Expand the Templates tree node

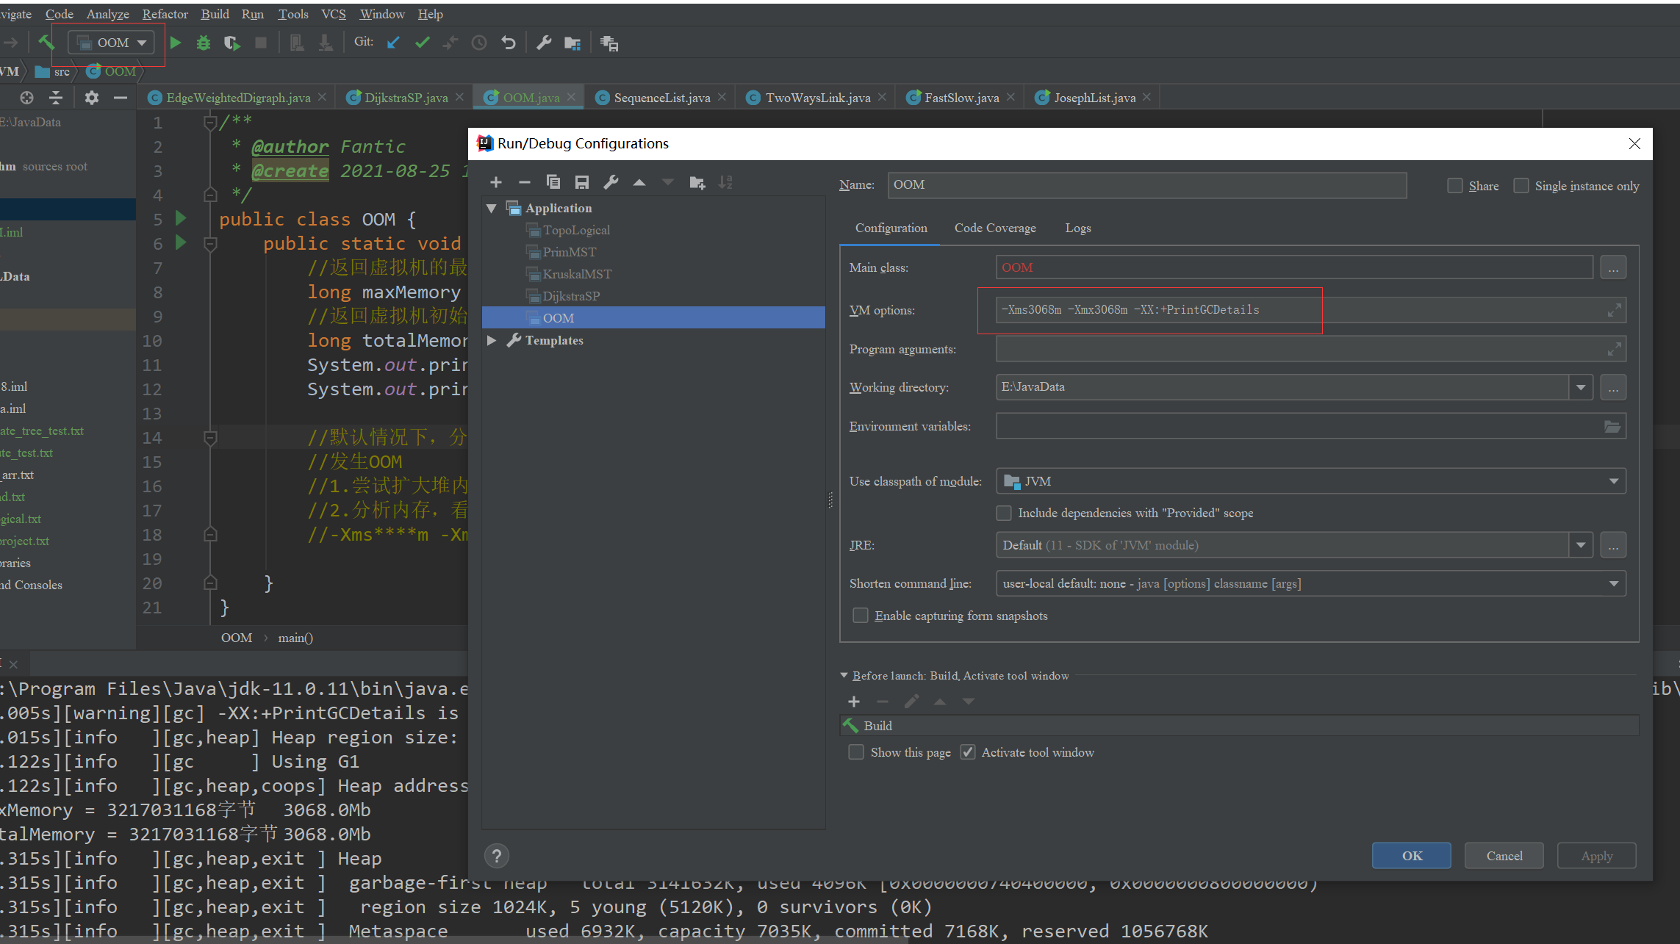(492, 340)
